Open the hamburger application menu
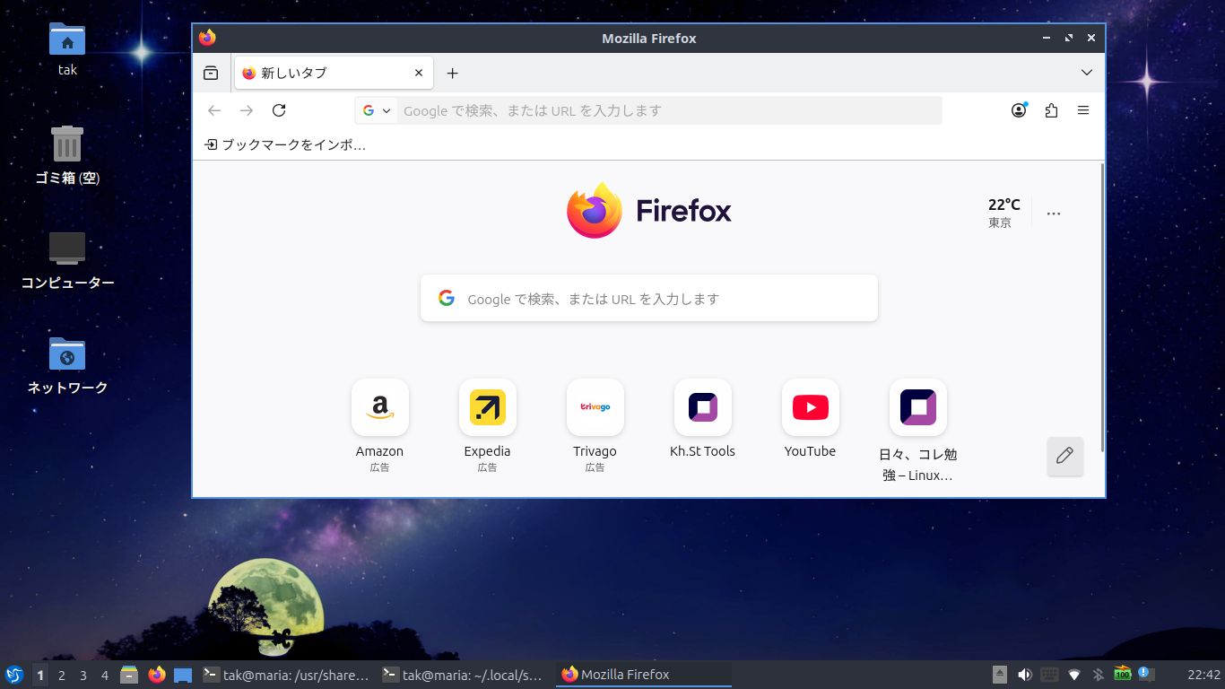This screenshot has width=1225, height=689. click(1083, 110)
